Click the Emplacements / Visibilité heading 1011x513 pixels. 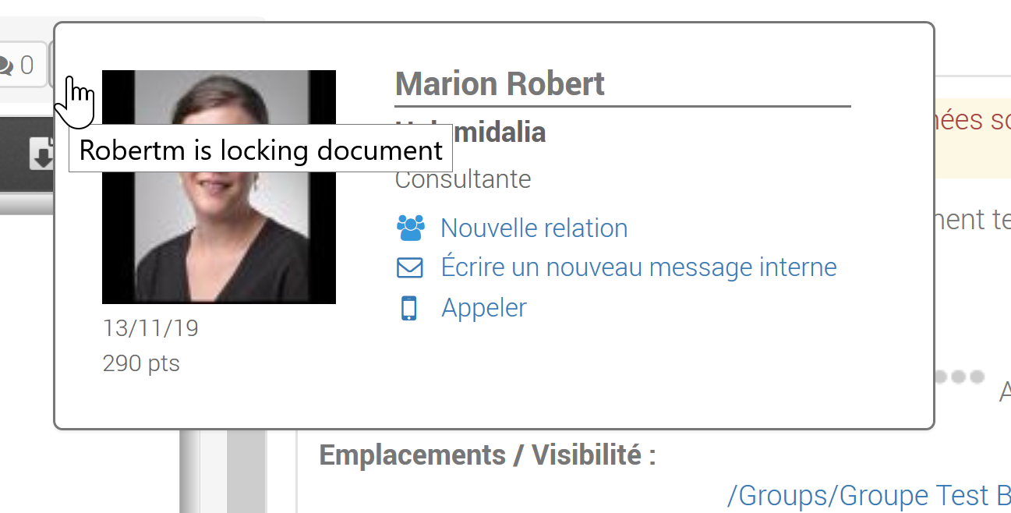[x=487, y=455]
